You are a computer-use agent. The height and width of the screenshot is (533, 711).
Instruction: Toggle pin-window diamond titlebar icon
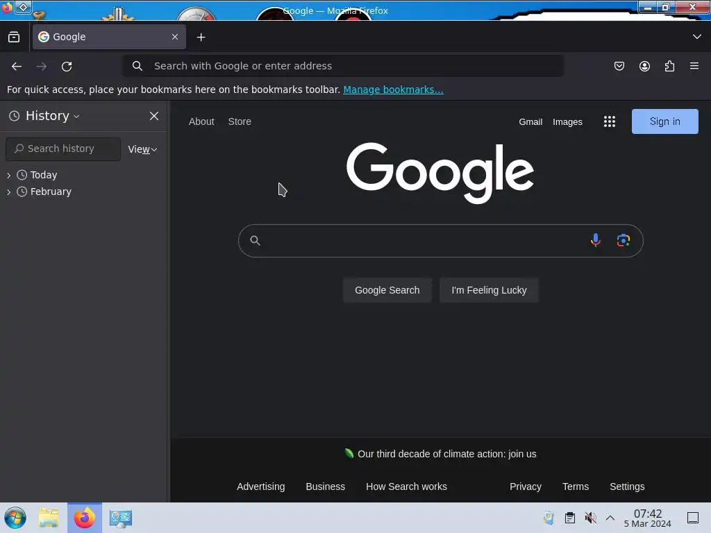[x=23, y=7]
